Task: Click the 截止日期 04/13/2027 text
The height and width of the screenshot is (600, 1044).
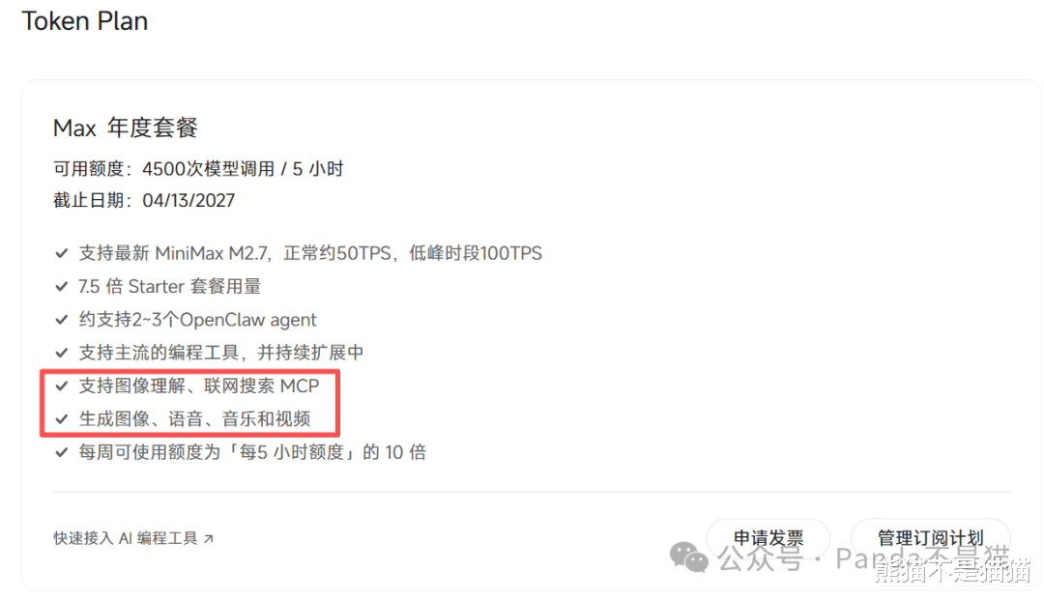Action: pos(144,200)
